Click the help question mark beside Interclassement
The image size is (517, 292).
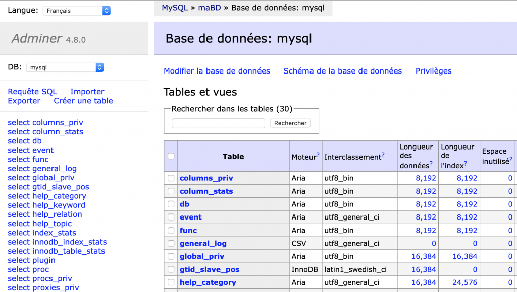click(x=383, y=155)
